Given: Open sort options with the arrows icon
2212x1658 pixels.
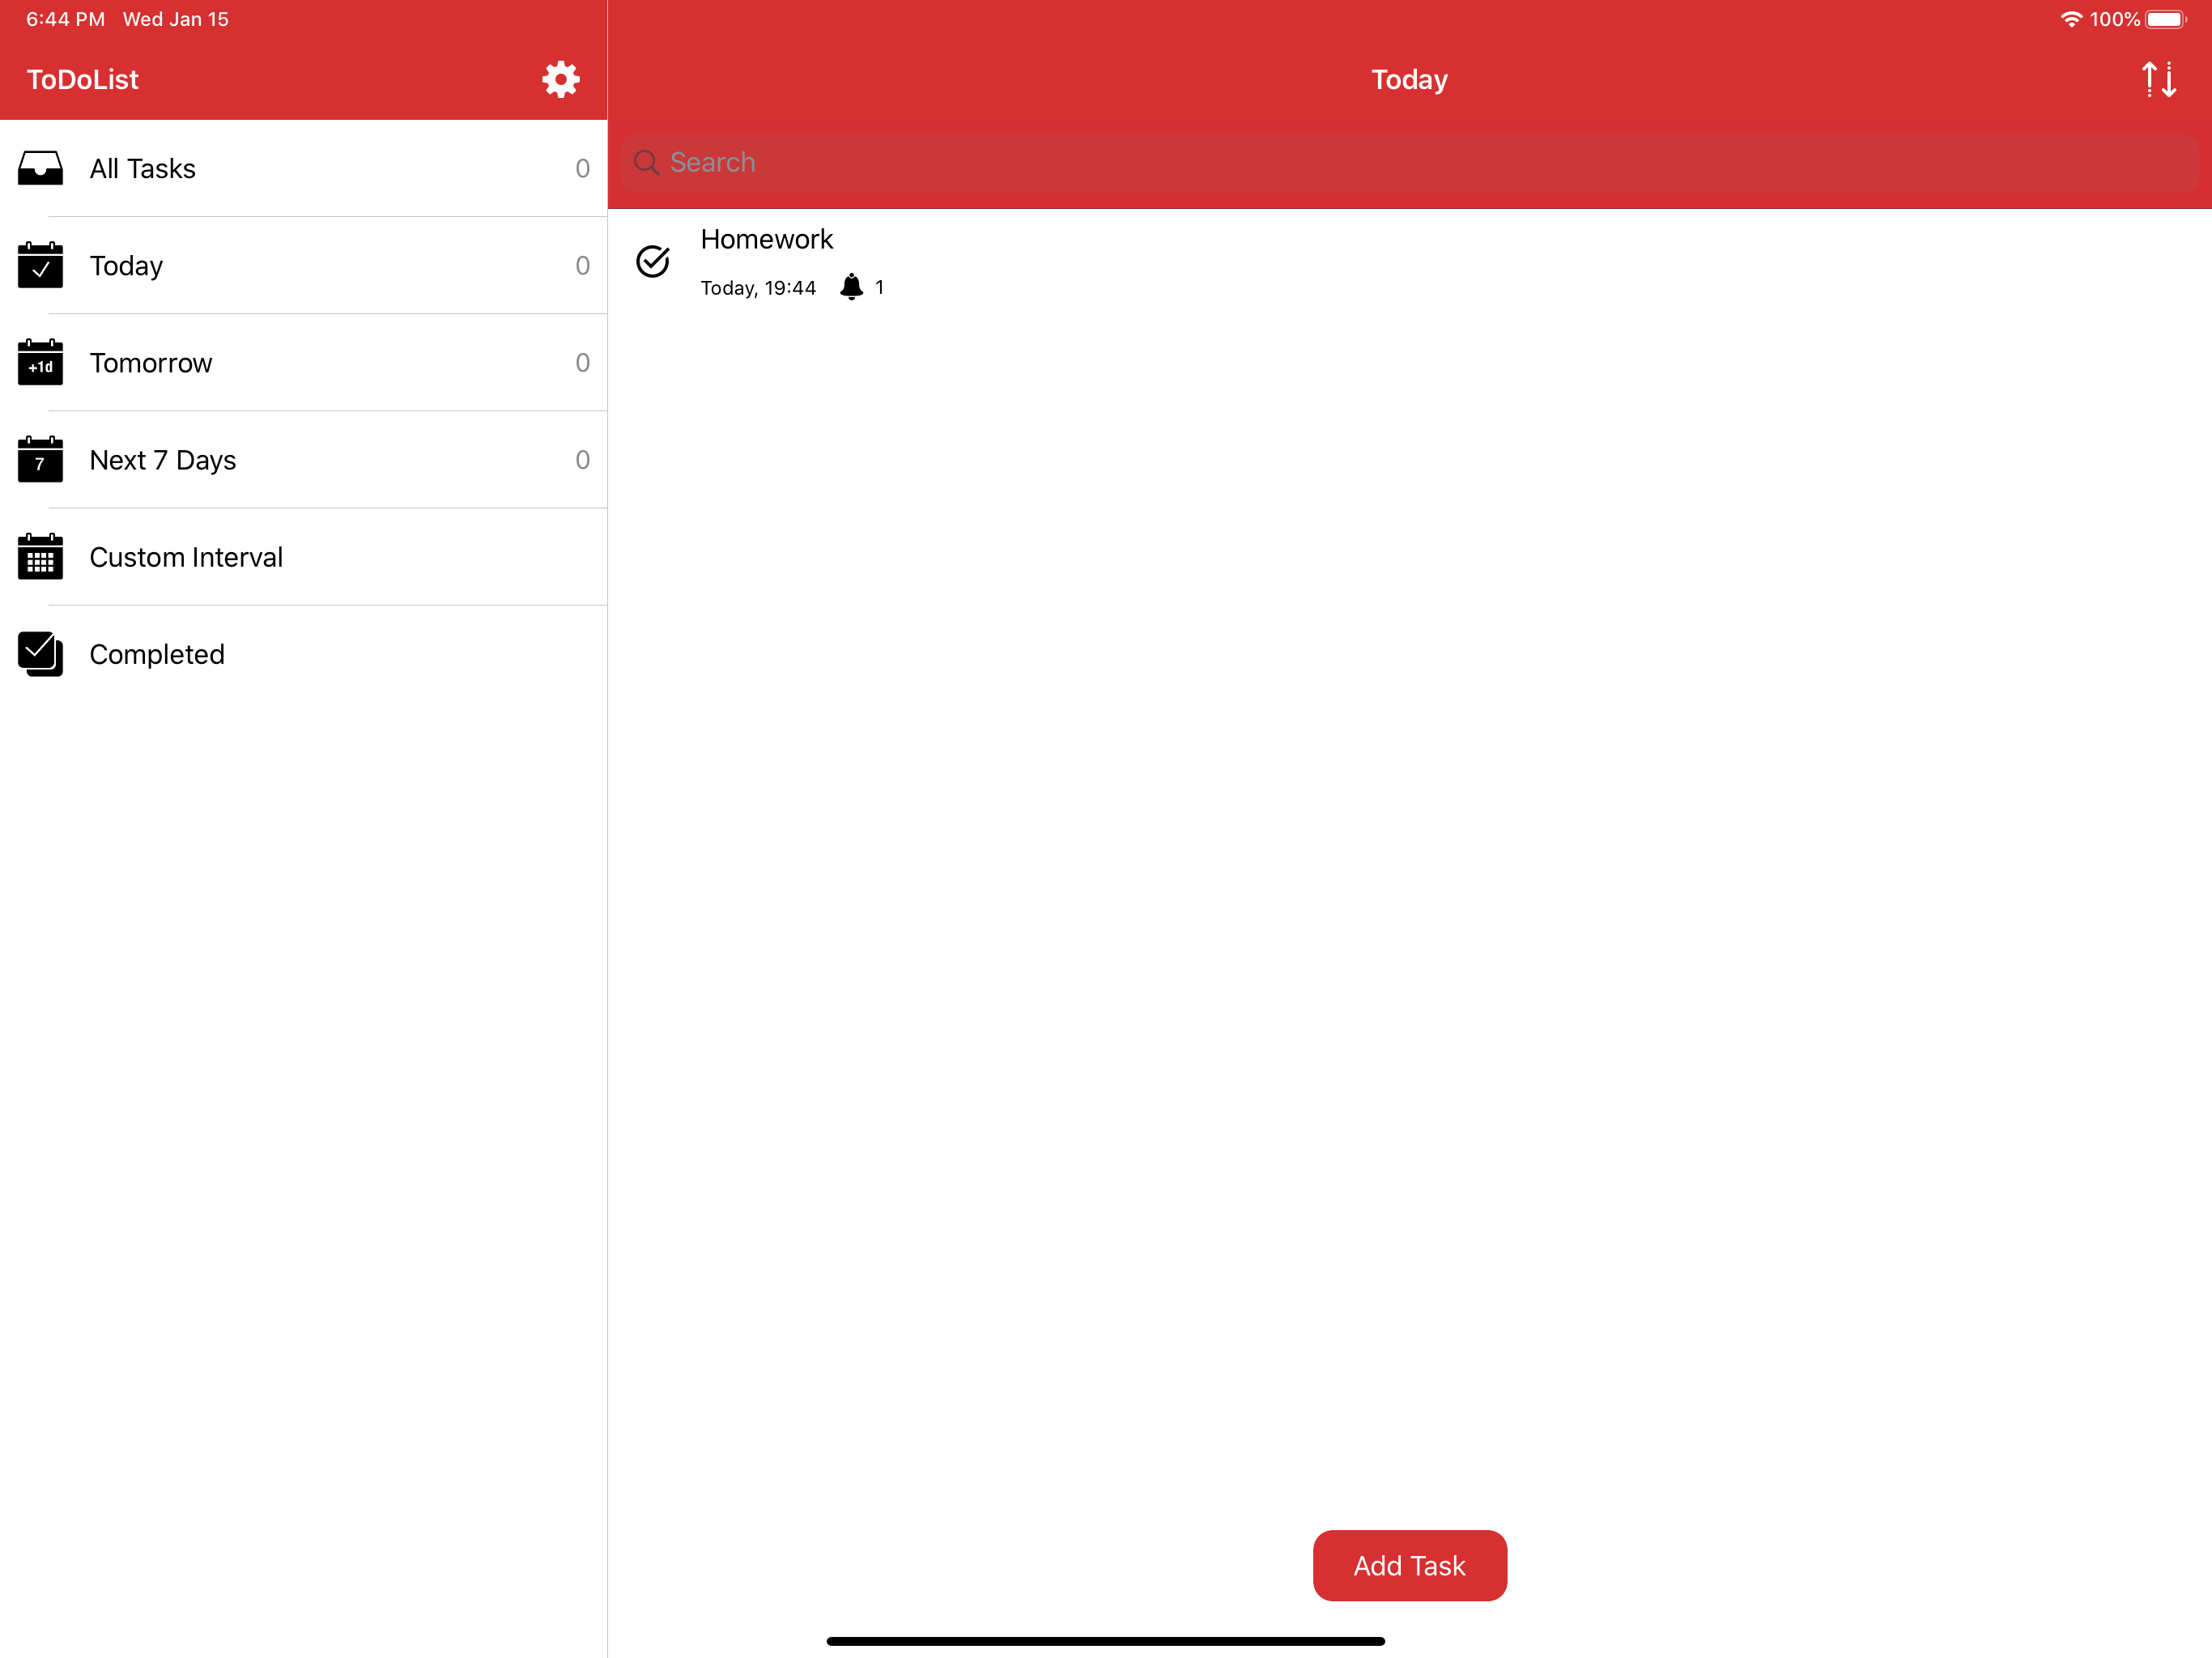Looking at the screenshot, I should (2158, 79).
